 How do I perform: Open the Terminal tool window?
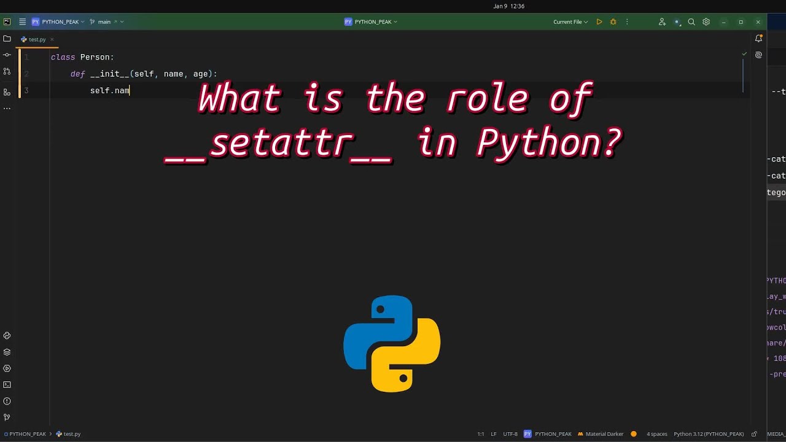(x=7, y=385)
